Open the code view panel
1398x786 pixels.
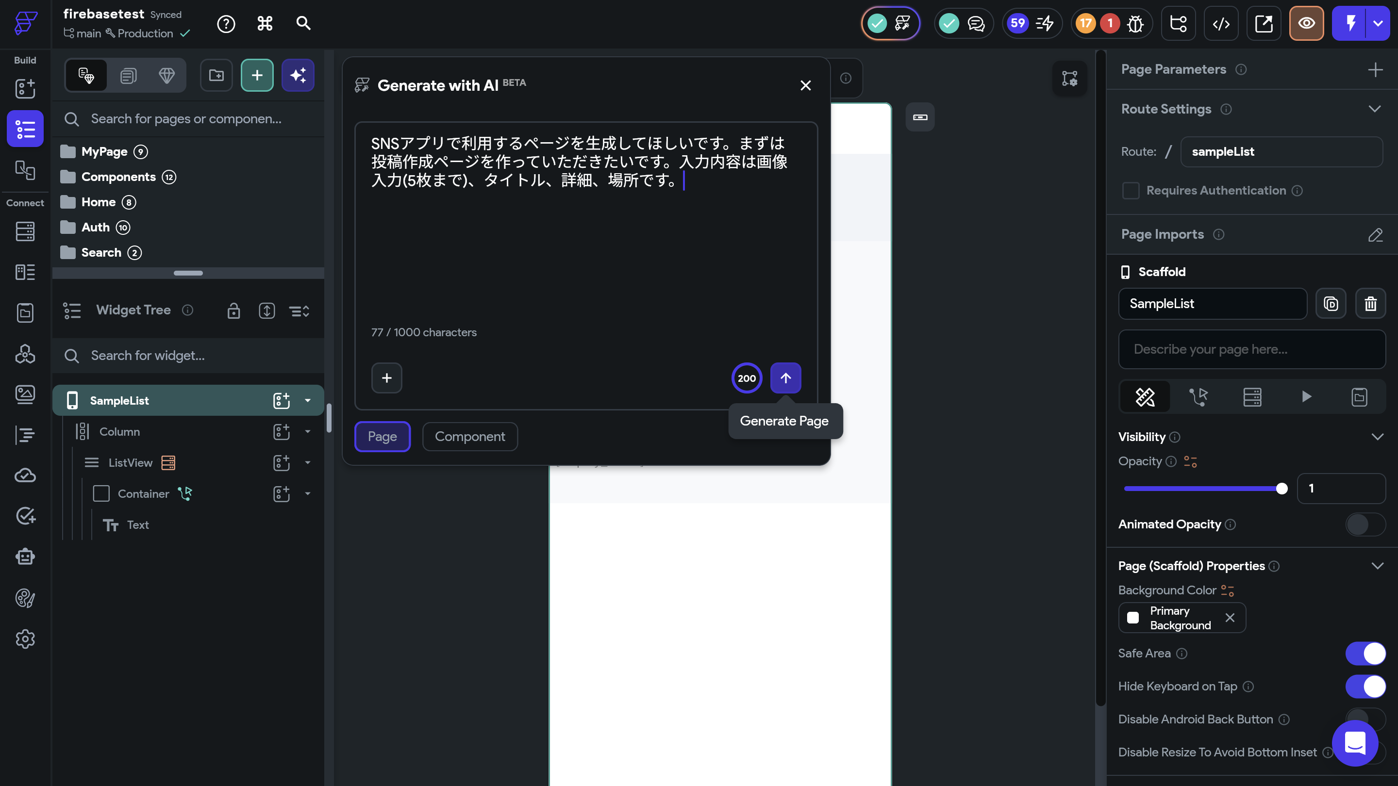coord(1222,23)
